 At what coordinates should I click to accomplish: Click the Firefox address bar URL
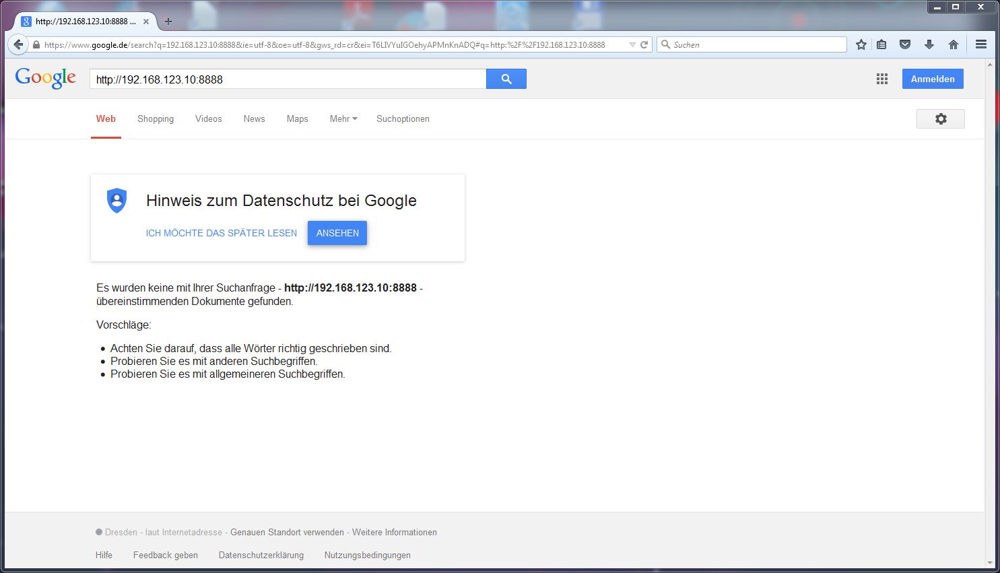tap(325, 45)
